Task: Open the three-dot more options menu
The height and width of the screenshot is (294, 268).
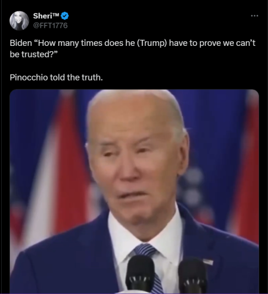Action: [x=254, y=16]
